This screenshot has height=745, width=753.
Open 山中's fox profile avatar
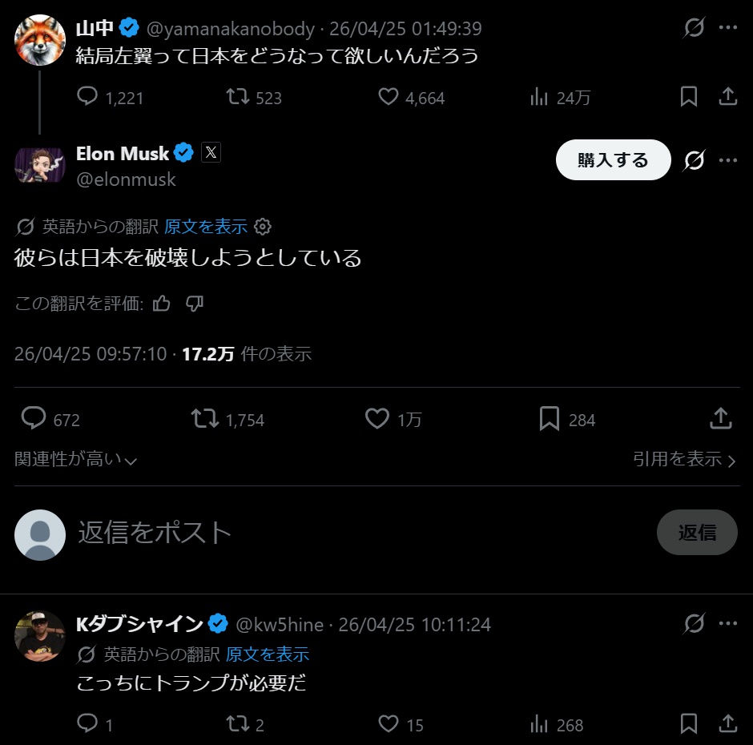point(39,38)
